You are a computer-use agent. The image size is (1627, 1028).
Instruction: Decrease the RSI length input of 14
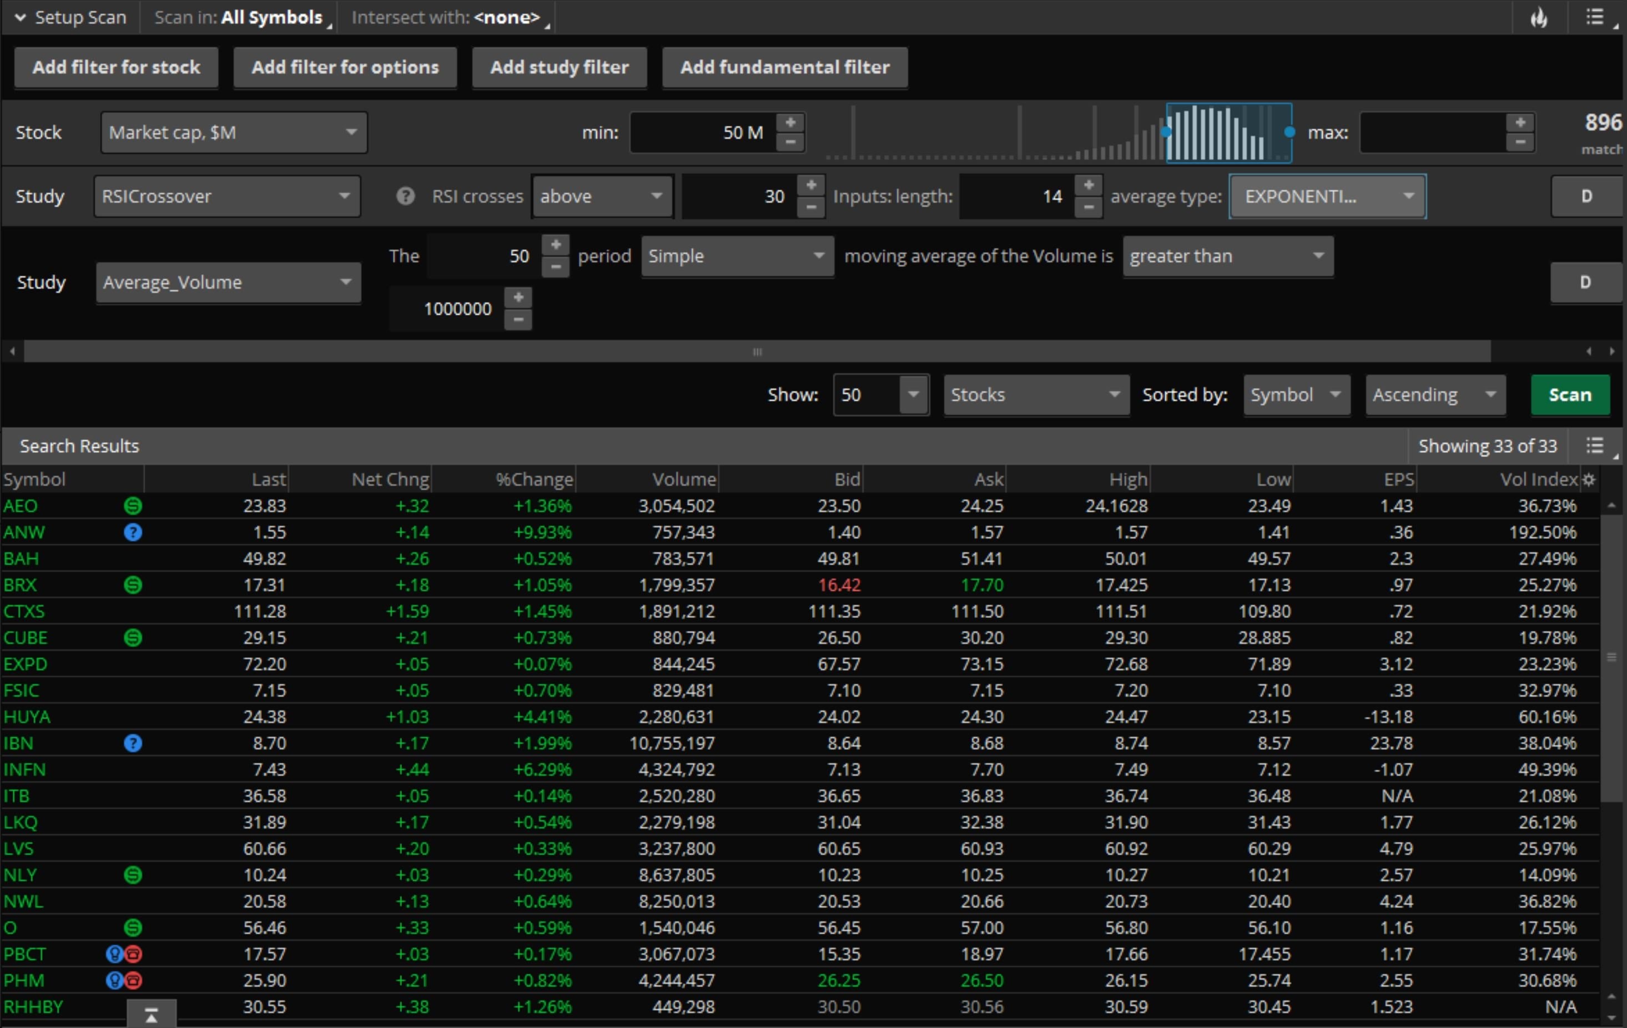[x=1088, y=208]
